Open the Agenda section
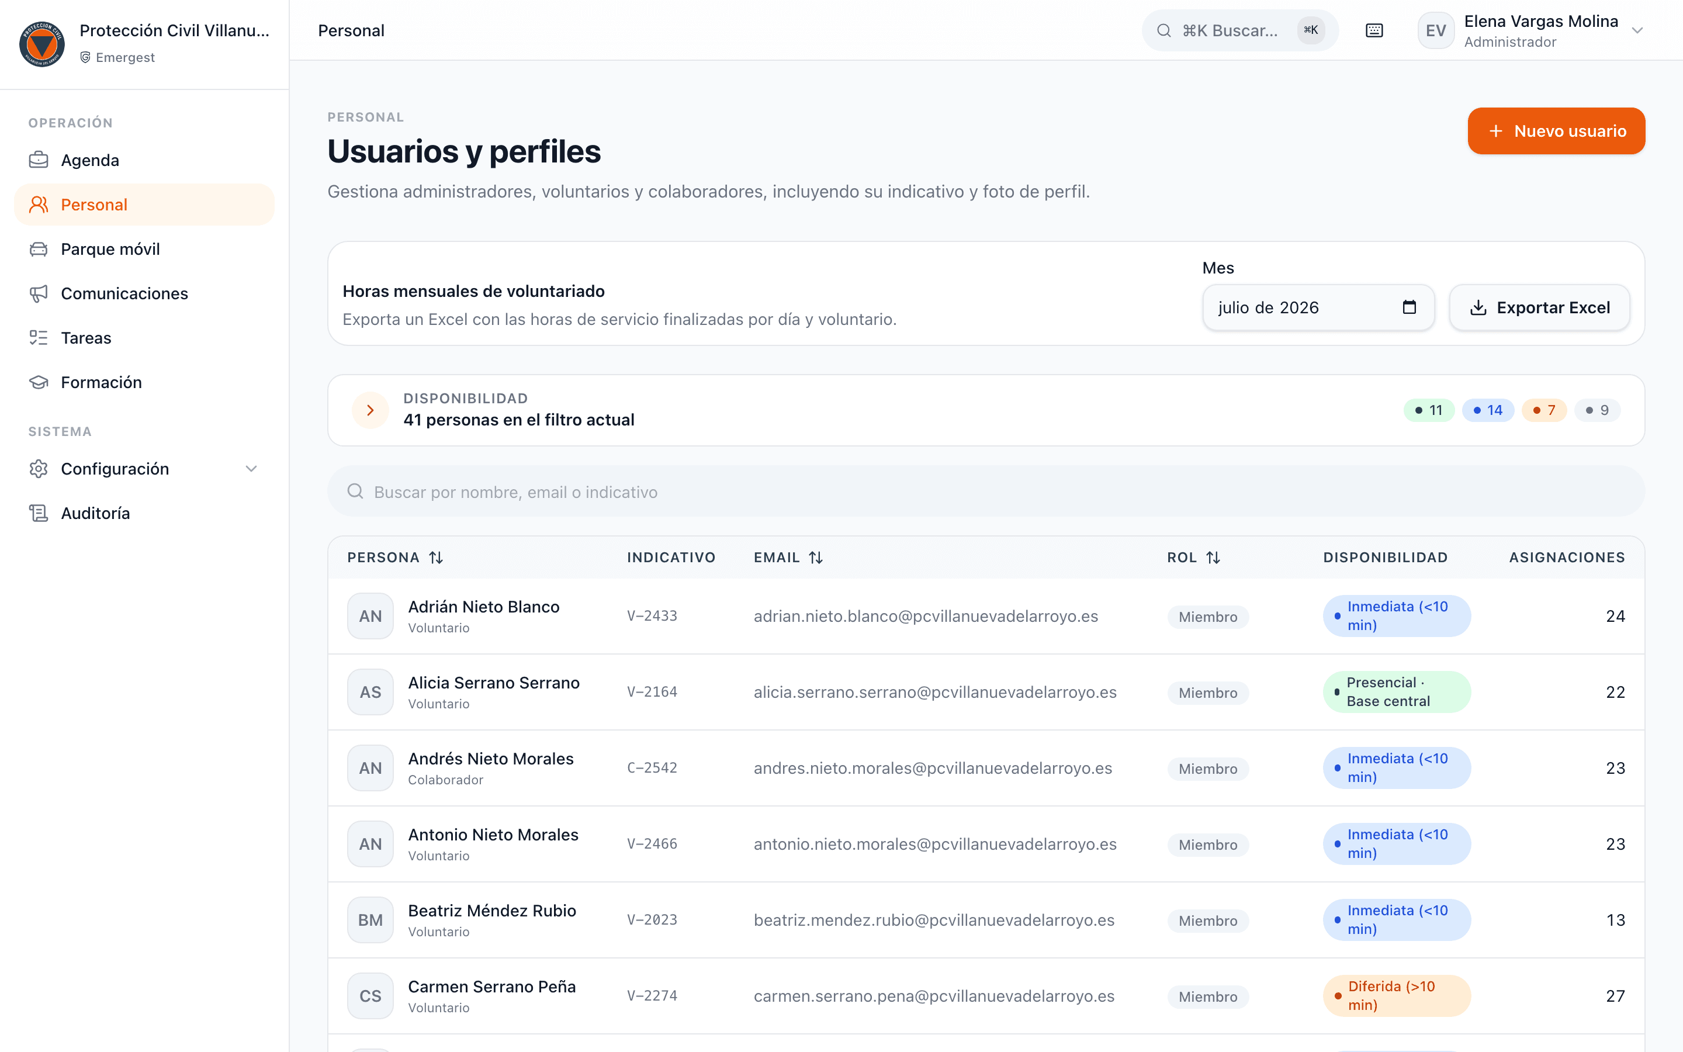This screenshot has height=1052, width=1683. click(x=144, y=160)
